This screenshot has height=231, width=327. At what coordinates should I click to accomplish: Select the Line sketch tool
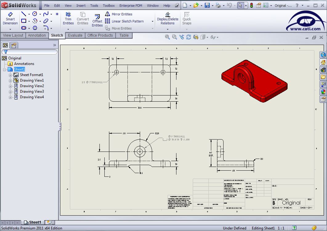point(23,14)
